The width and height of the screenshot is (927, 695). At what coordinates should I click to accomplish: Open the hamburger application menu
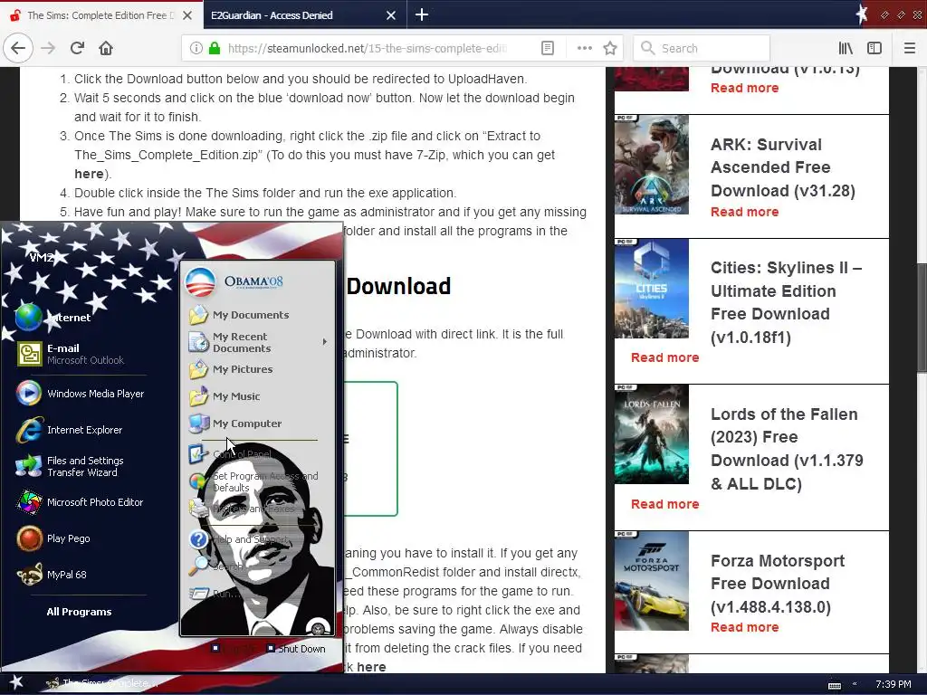coord(909,48)
